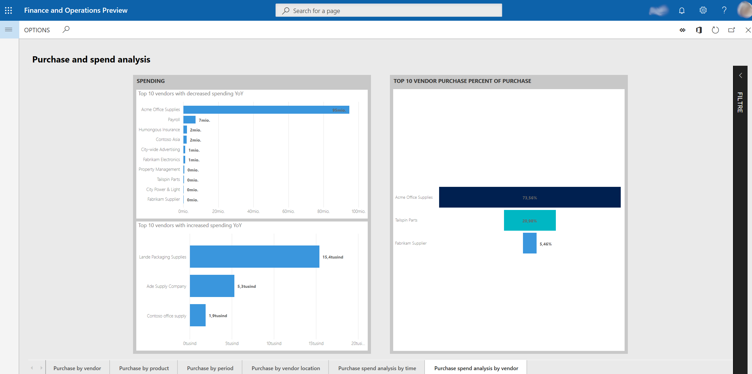Click the Search for a page field

(x=388, y=10)
